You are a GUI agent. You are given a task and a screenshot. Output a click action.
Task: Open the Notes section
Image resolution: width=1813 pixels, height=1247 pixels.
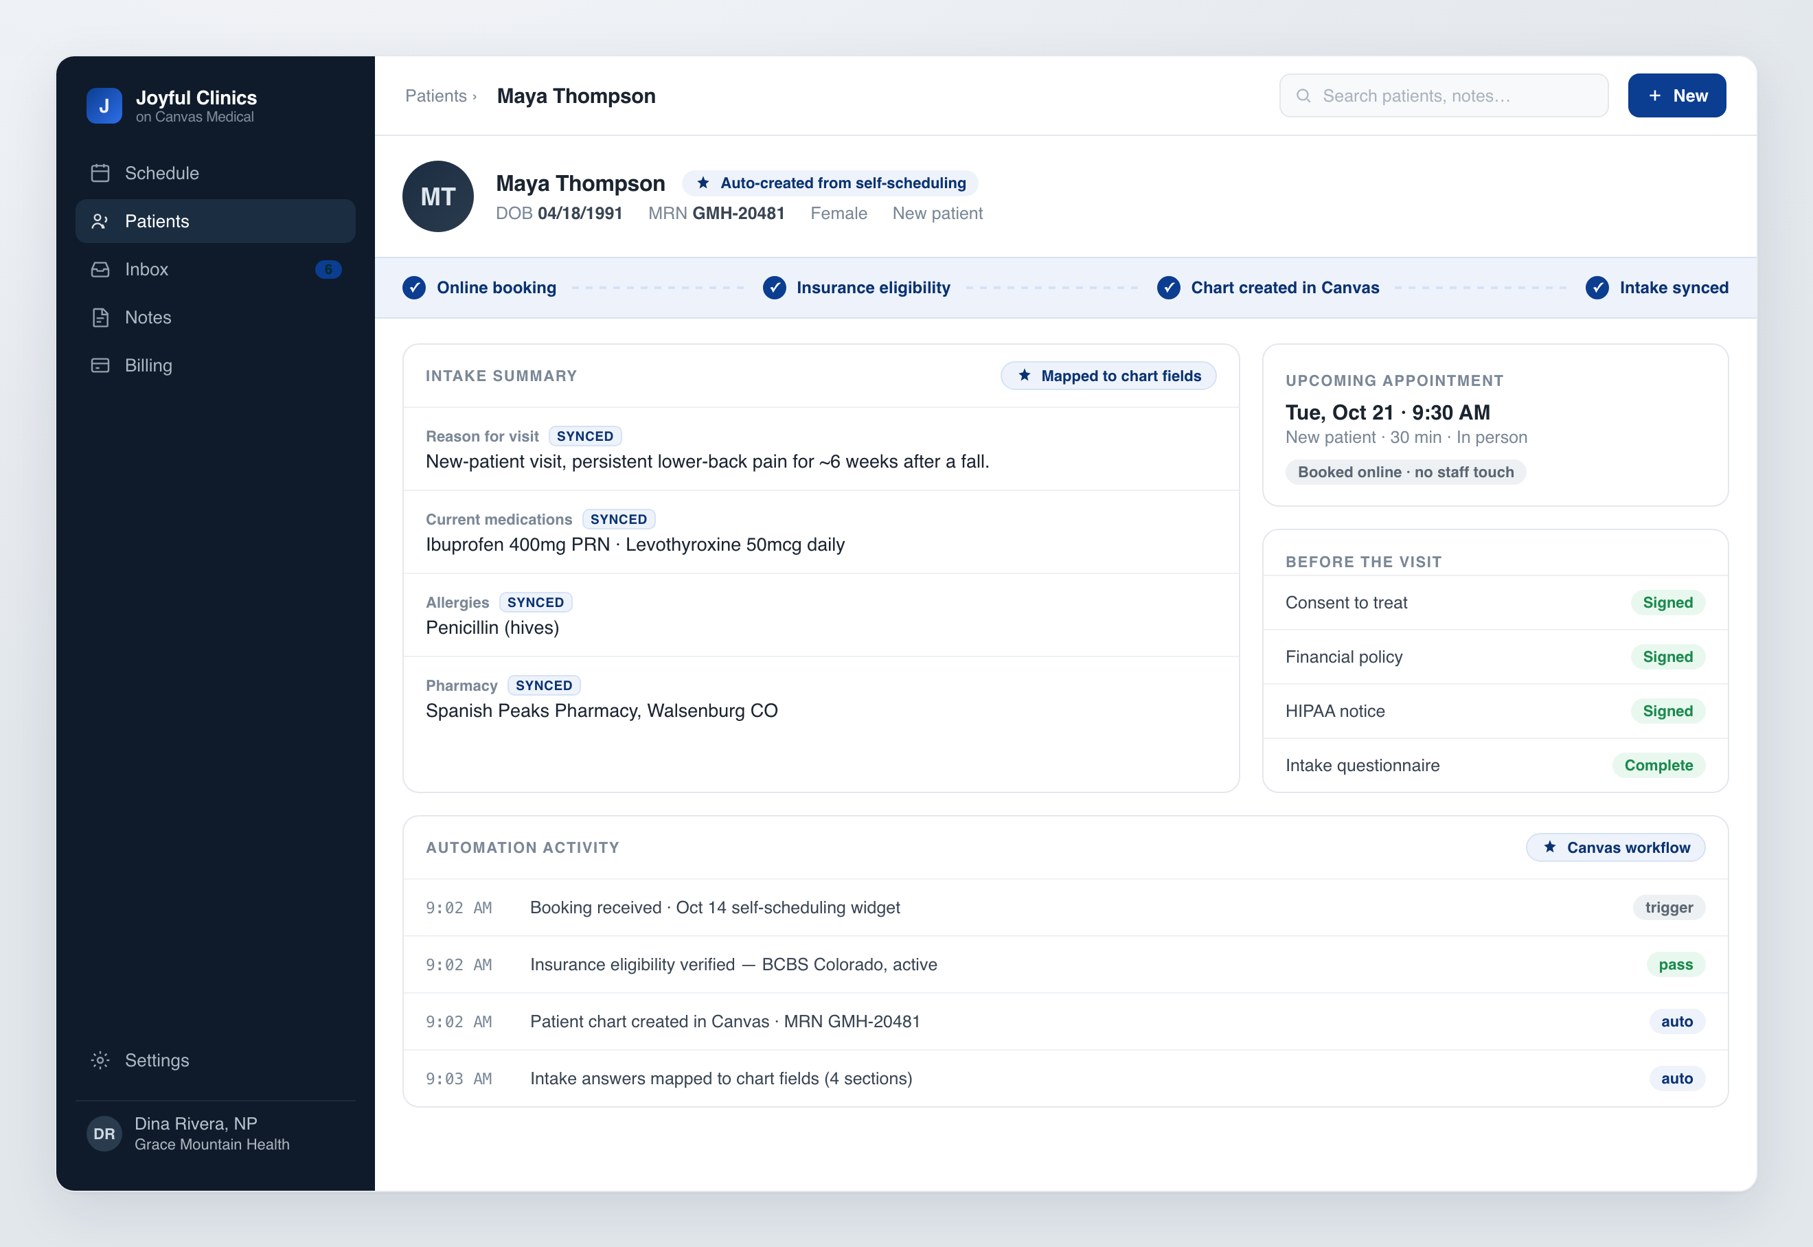coord(215,317)
